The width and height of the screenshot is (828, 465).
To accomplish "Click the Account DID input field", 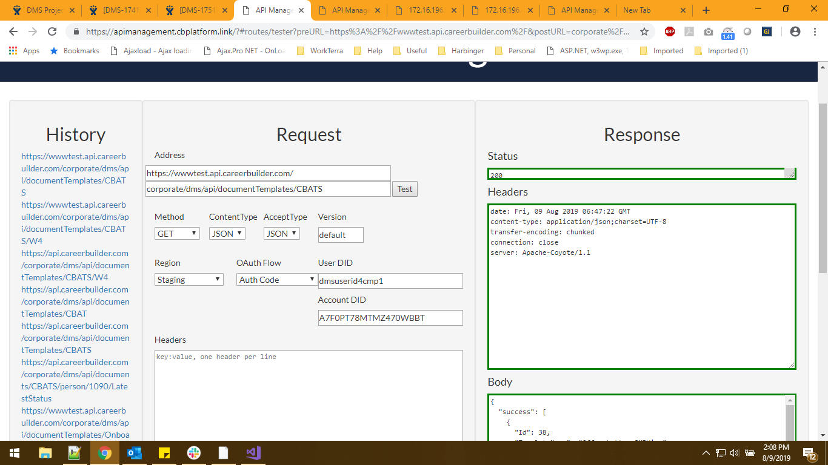I will click(x=390, y=318).
